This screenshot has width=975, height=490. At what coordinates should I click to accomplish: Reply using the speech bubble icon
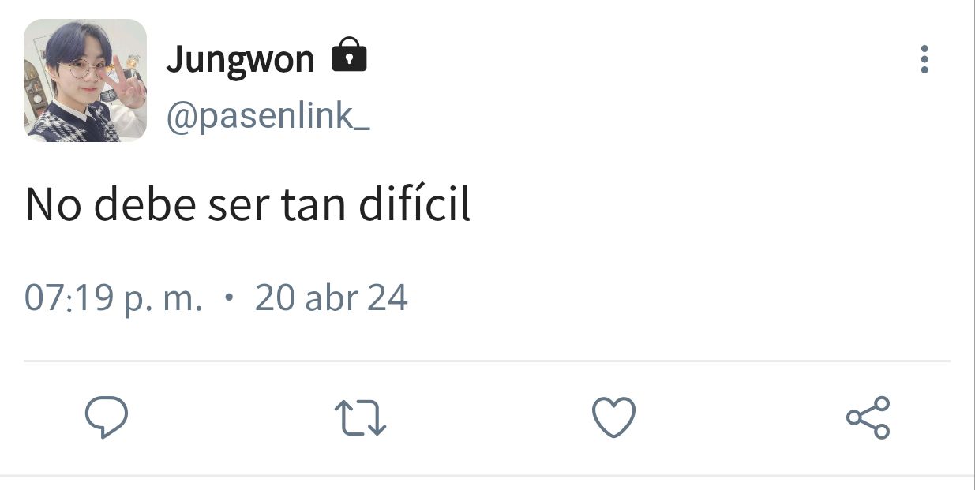pos(107,417)
